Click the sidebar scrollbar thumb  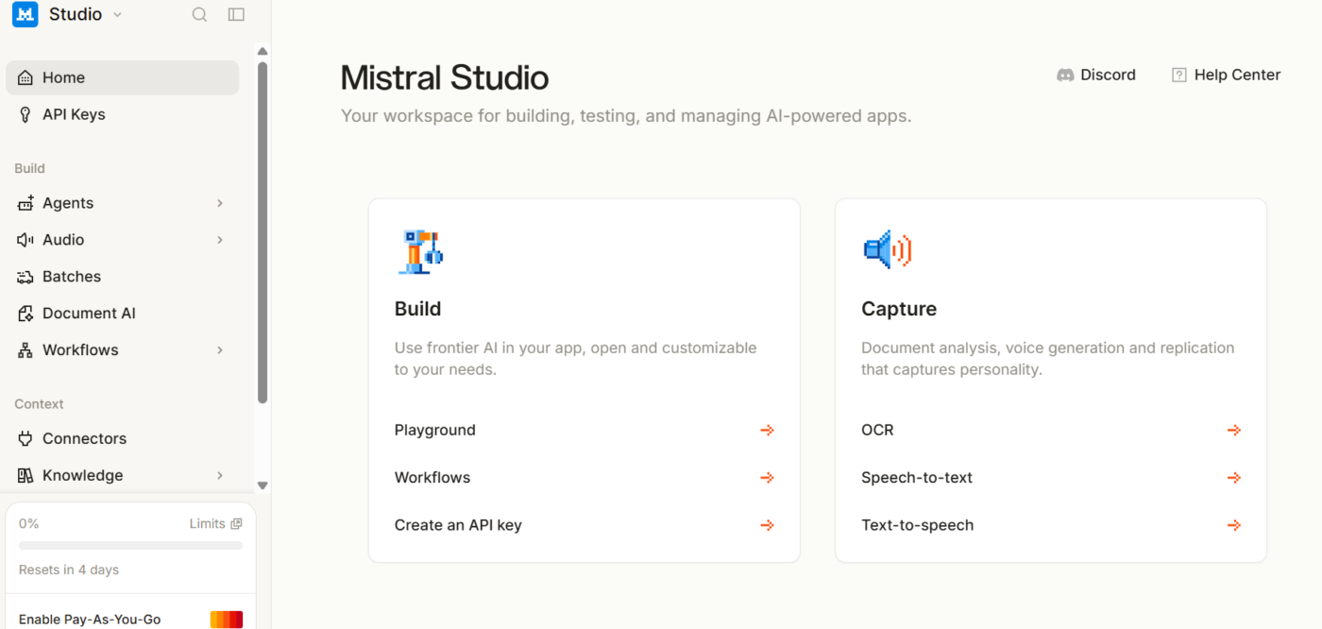coord(263,232)
